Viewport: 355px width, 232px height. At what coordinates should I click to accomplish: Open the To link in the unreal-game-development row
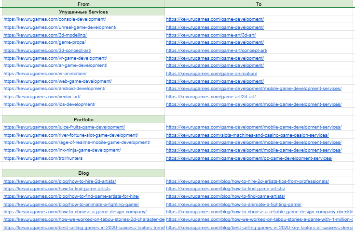[x=215, y=27]
